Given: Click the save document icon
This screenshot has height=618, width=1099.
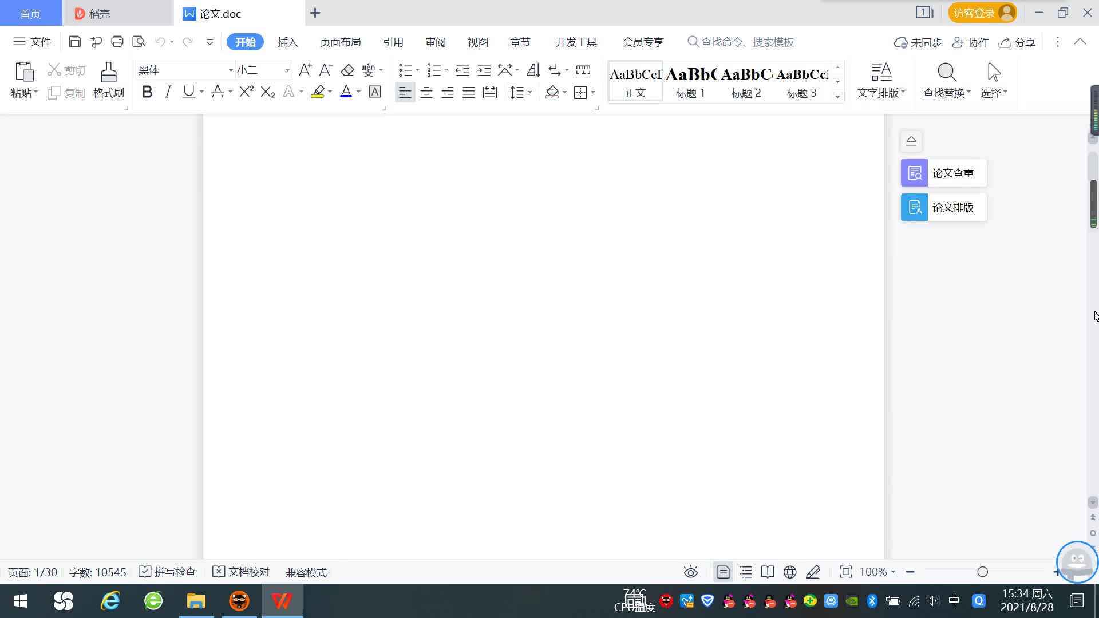Looking at the screenshot, I should coord(74,42).
